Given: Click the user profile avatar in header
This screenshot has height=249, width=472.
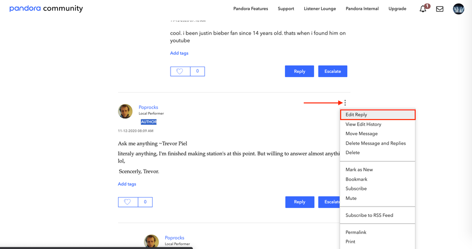Looking at the screenshot, I should coord(458,9).
